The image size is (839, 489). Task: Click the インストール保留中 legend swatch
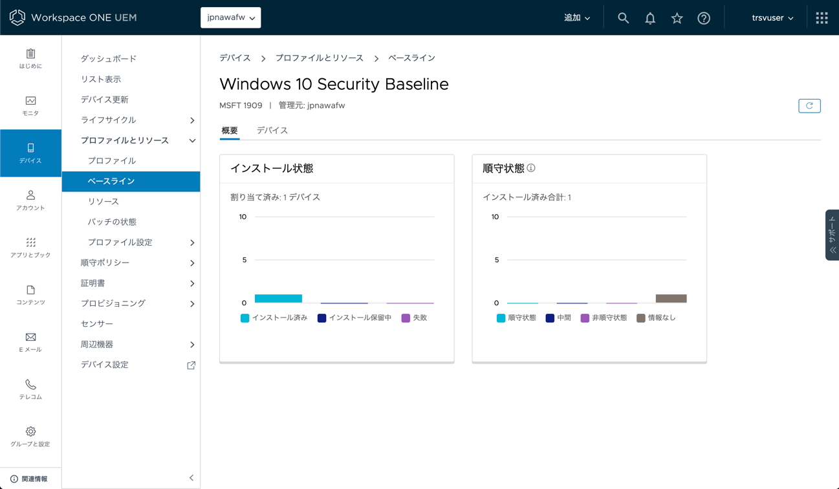click(321, 318)
